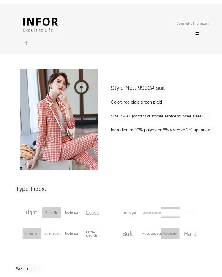
Task: Click the Style No. 9932# suit text
Action: (x=138, y=88)
